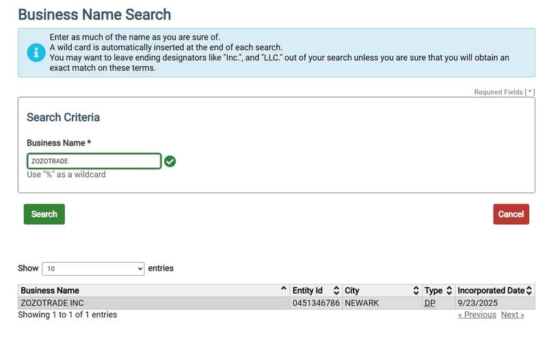Screen dimensions: 547x338
Task: Click the green validation checkmark icon
Action: (170, 161)
